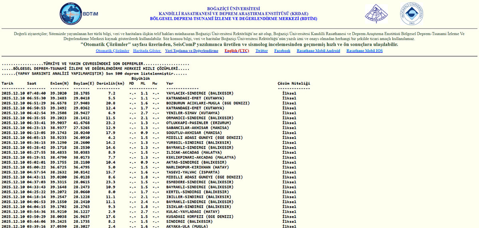
Task: Click the BDTiM logo
Action: 78,14
